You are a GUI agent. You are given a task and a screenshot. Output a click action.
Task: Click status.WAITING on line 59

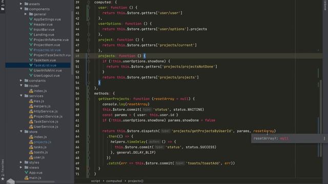coord(188,109)
